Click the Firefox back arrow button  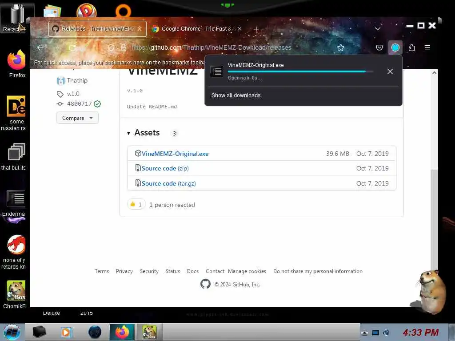40,48
